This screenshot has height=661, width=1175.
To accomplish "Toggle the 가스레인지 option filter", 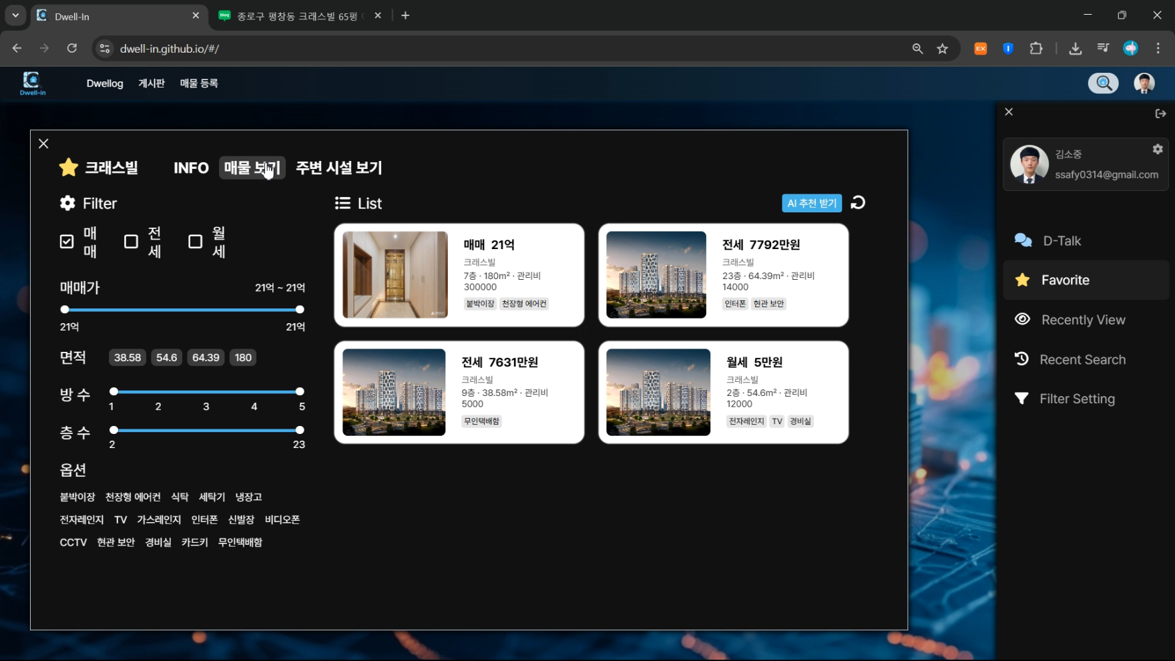I will (159, 519).
